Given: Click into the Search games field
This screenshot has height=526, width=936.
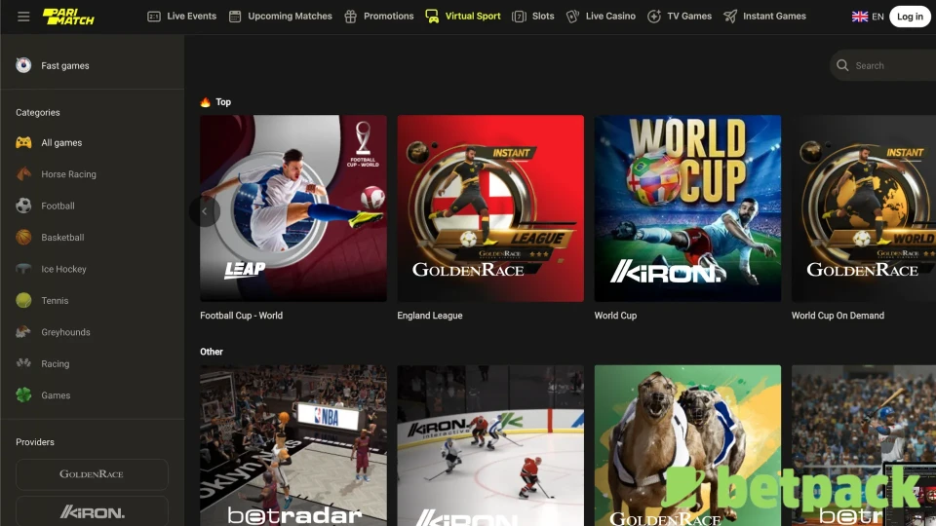Looking at the screenshot, I should tap(887, 65).
